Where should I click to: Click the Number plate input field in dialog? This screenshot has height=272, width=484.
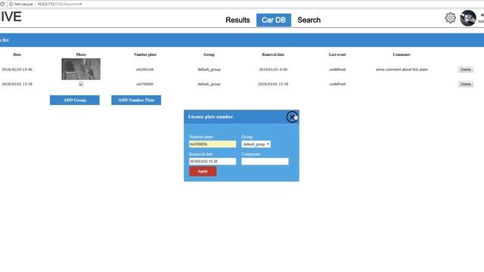tap(213, 144)
